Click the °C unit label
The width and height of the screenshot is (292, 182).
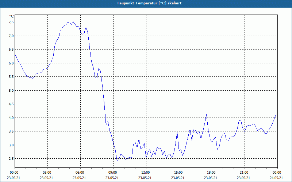click(x=12, y=16)
